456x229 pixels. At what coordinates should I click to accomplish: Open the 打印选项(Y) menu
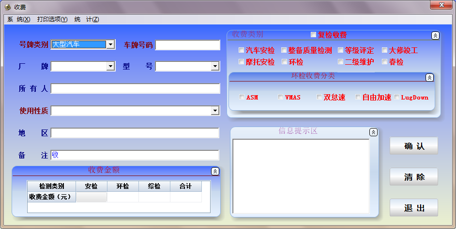(52, 19)
